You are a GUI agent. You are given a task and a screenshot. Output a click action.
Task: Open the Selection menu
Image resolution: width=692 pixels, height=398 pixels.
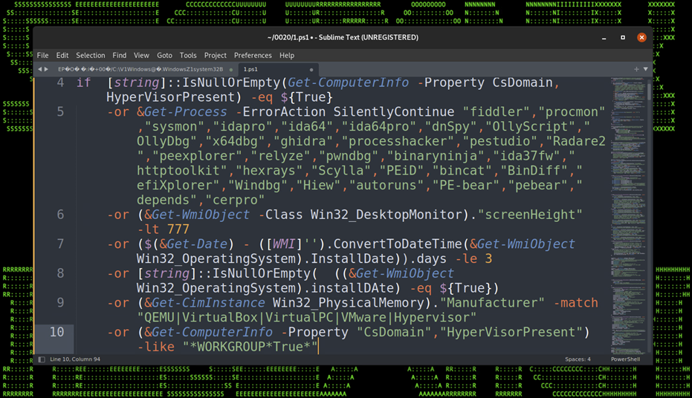click(x=91, y=55)
